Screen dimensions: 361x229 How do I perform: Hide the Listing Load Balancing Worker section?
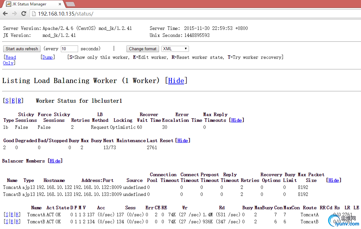(x=176, y=81)
